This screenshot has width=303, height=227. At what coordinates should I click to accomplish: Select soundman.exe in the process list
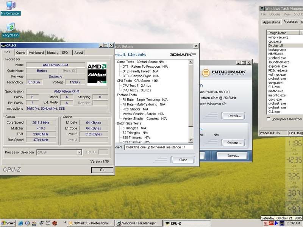point(279,62)
